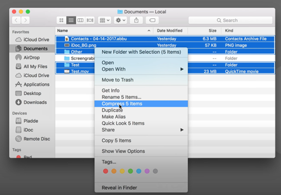281x195 pixels.
Task: Apply the gray tag color
Action: 155,171
